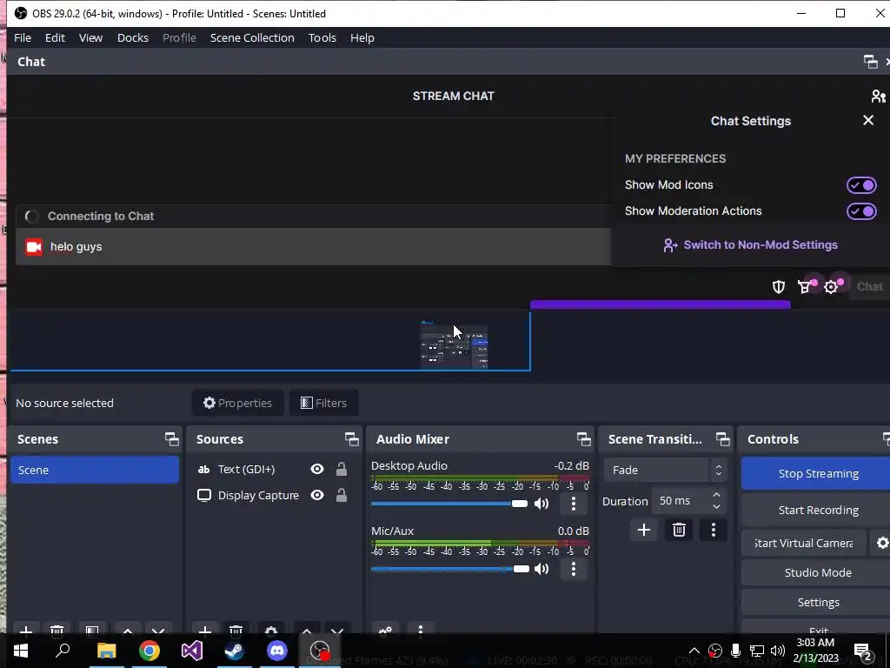Open Windows Start menu
The image size is (890, 668).
pos(21,651)
